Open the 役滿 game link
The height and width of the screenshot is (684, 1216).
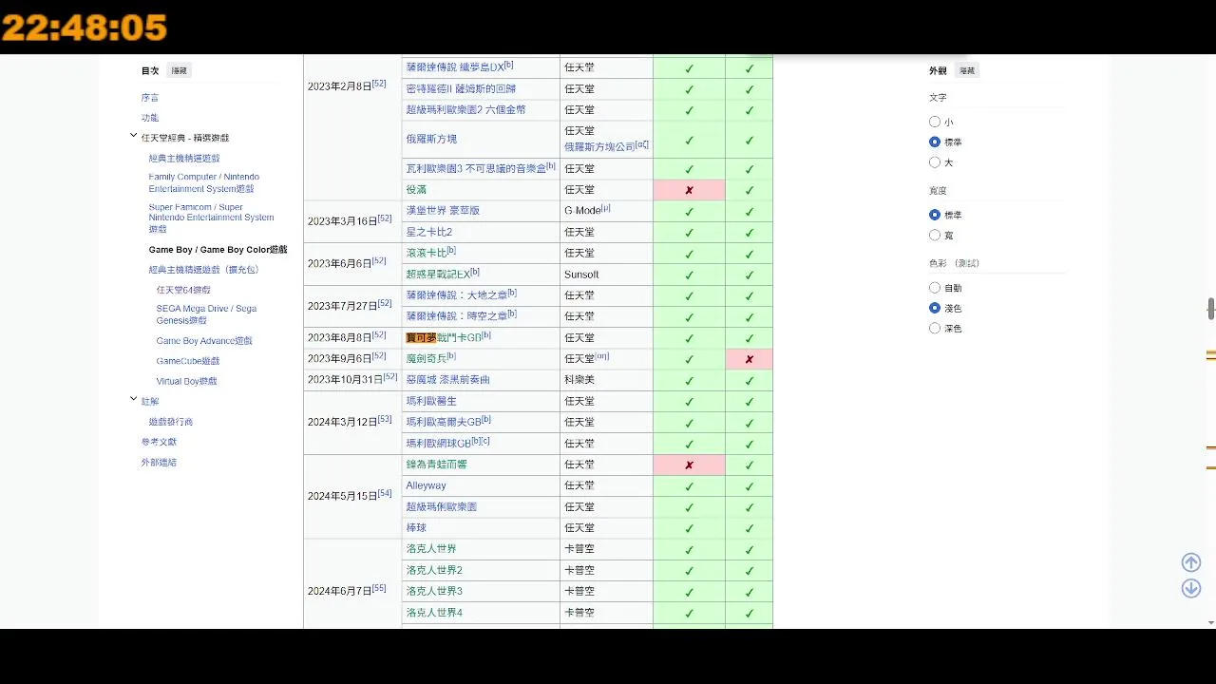(x=416, y=190)
